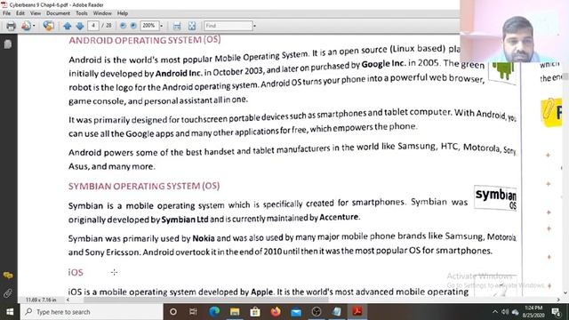Open Task View on the taskbar
The width and height of the screenshot is (569, 320).
click(x=193, y=312)
